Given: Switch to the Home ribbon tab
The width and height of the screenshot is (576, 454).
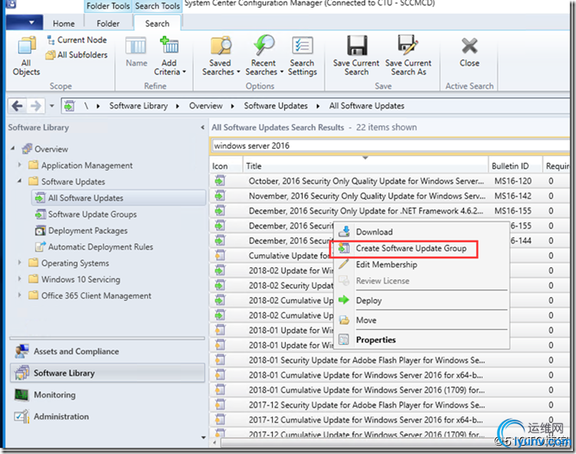Looking at the screenshot, I should coord(64,24).
